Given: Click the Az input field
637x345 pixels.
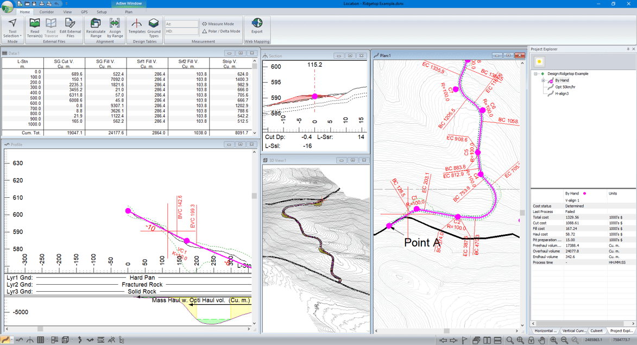Looking at the screenshot, I should pos(181,24).
